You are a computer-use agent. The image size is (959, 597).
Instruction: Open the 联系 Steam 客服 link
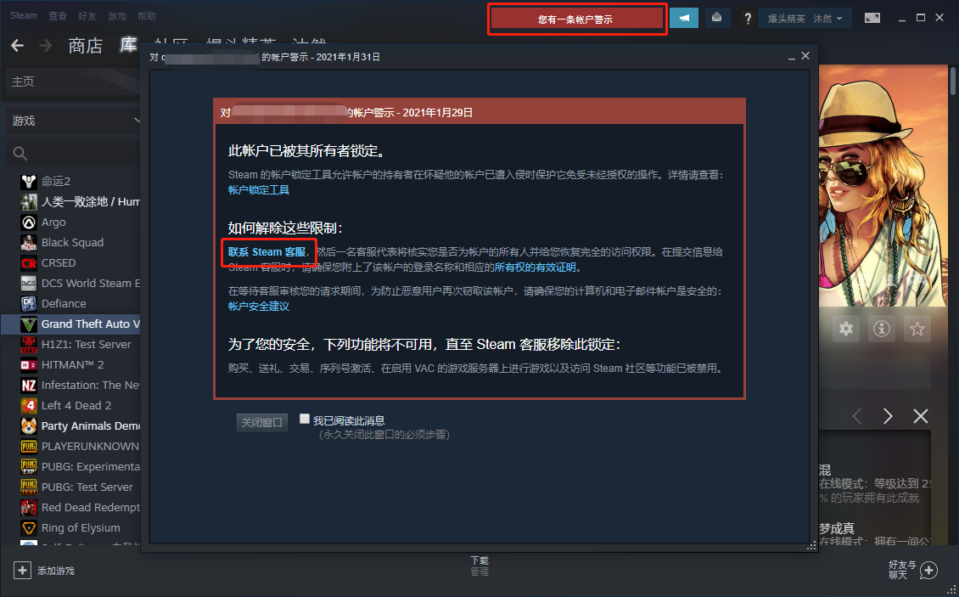pos(266,251)
